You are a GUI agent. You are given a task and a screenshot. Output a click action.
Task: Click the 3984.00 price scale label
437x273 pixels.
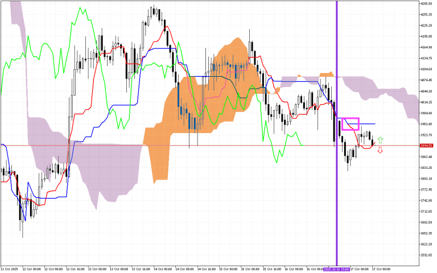(426, 113)
